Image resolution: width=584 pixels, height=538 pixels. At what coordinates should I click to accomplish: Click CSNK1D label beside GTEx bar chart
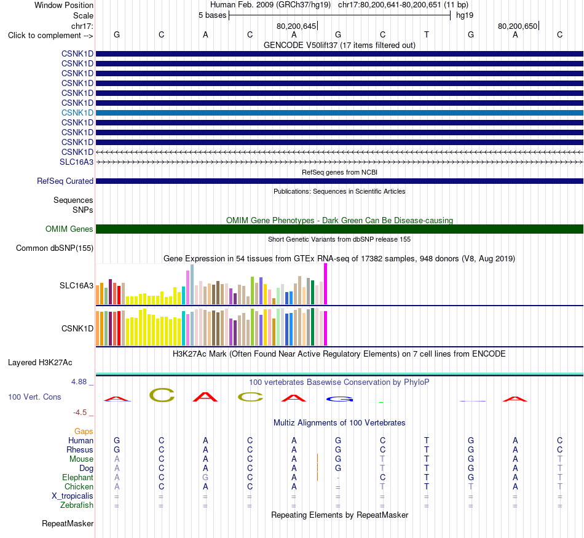coord(77,328)
